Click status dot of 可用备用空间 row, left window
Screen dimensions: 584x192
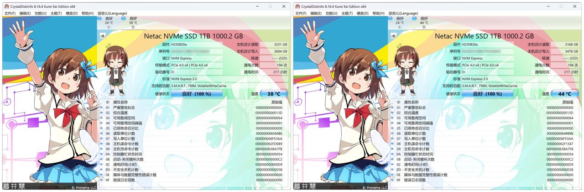click(101, 118)
